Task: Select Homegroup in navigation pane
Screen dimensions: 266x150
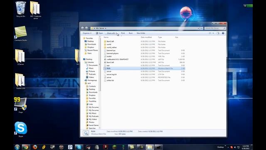Action: tap(91, 80)
